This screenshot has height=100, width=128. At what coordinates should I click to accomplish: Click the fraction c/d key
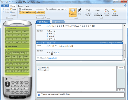click(x=26, y=68)
